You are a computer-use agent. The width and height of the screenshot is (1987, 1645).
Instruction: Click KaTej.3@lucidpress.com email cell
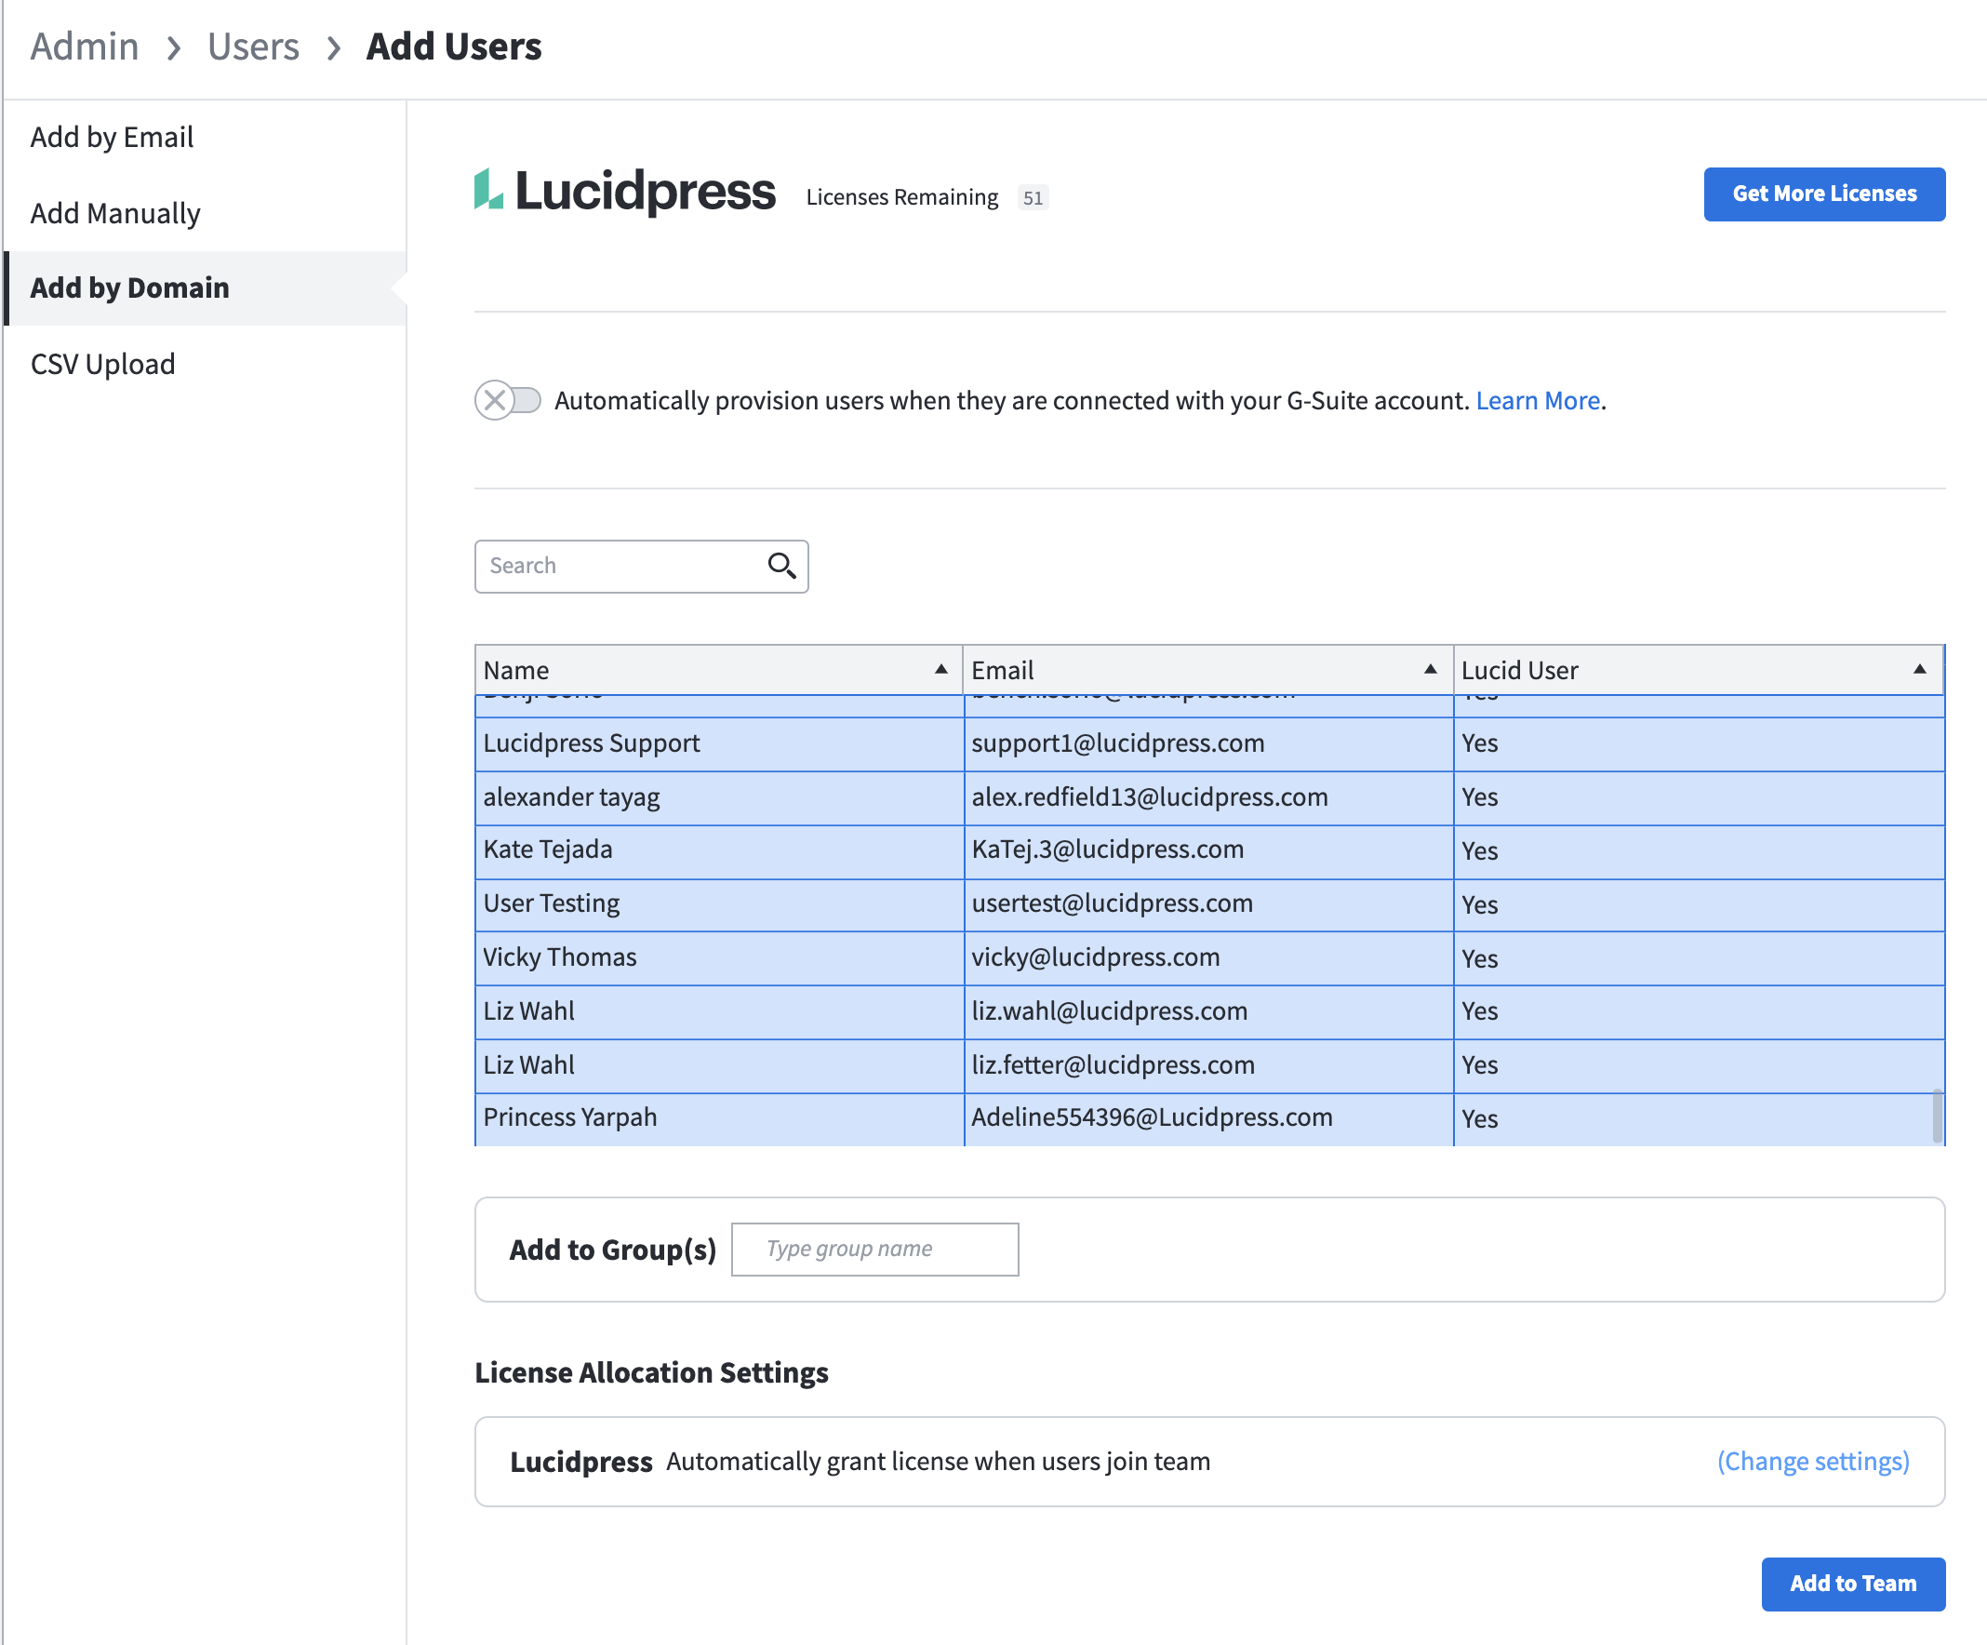pyautogui.click(x=1208, y=851)
